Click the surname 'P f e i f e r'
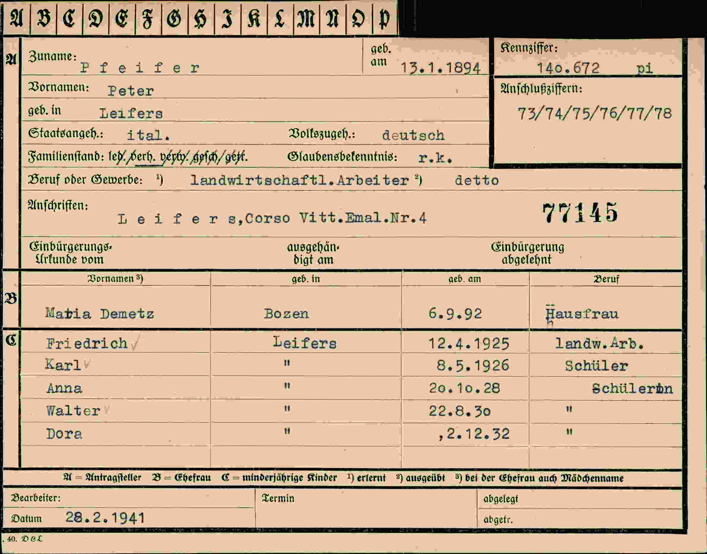This screenshot has height=554, width=707. click(x=140, y=68)
